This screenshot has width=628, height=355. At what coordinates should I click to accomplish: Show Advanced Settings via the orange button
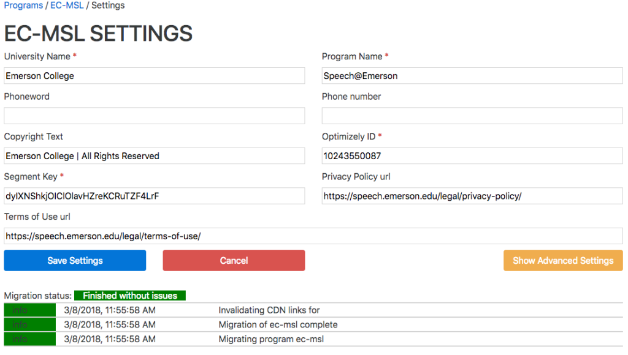[562, 261]
